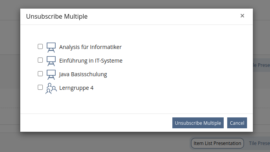Click the course icon beside Einführung in IT-Systeme
The width and height of the screenshot is (270, 152).
click(x=51, y=61)
